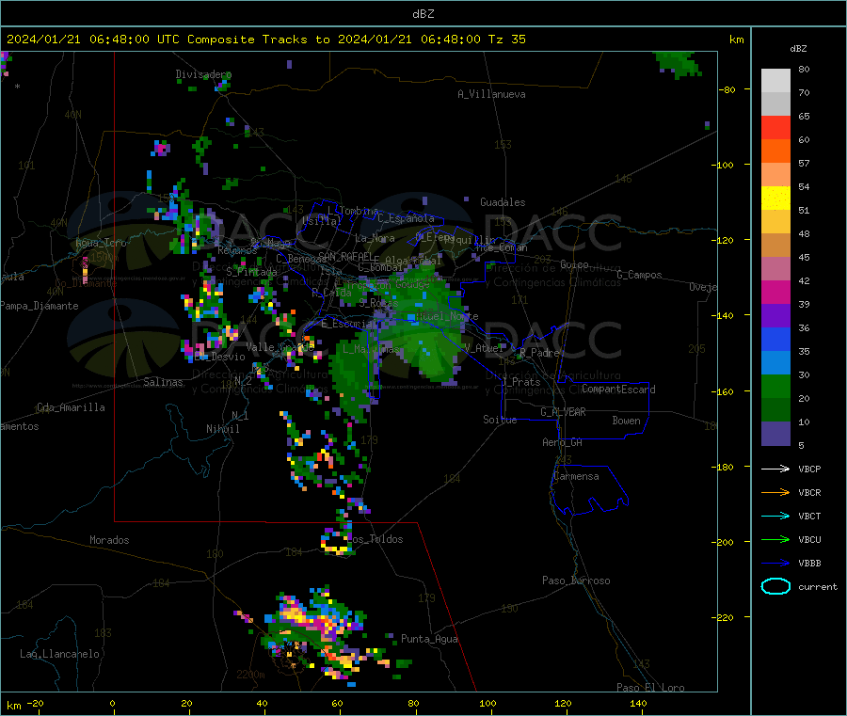Click the Goico map label

574,264
